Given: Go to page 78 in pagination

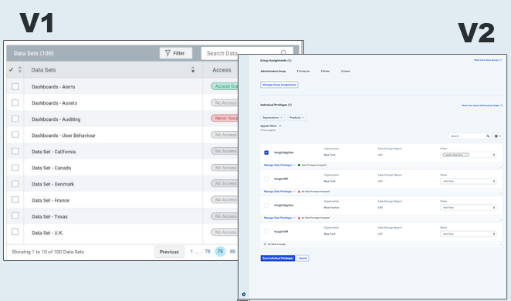Looking at the screenshot, I should 208,251.
